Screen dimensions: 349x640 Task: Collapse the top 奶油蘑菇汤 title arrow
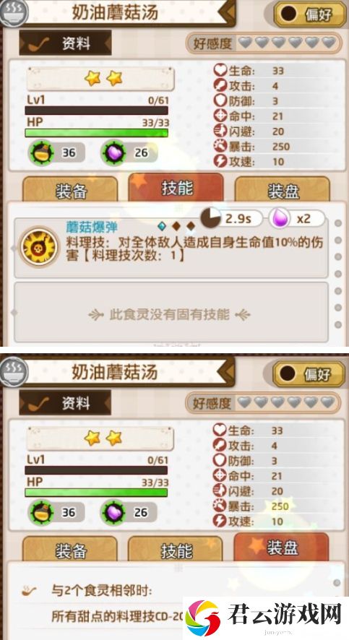point(227,13)
